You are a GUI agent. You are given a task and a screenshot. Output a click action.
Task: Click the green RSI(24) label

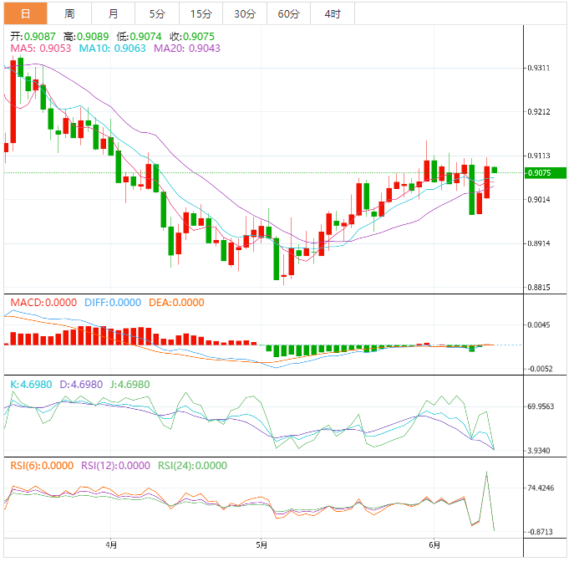[193, 466]
